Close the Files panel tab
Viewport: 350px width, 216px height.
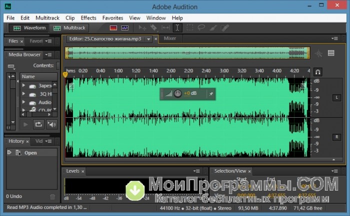21,41
